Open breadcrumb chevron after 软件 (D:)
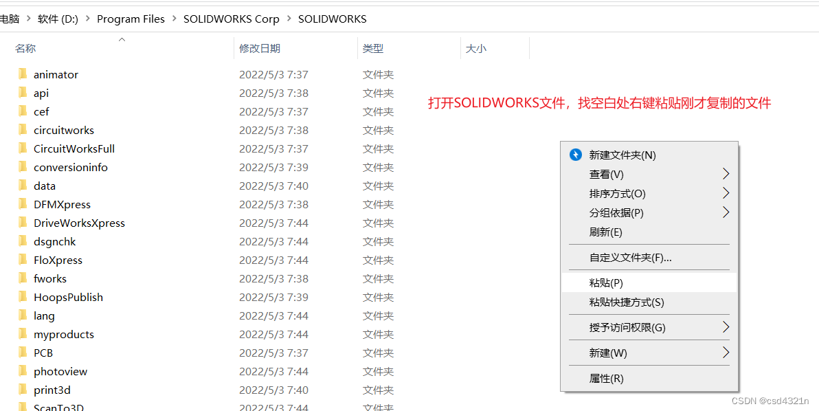The height and width of the screenshot is (411, 819). click(x=88, y=19)
